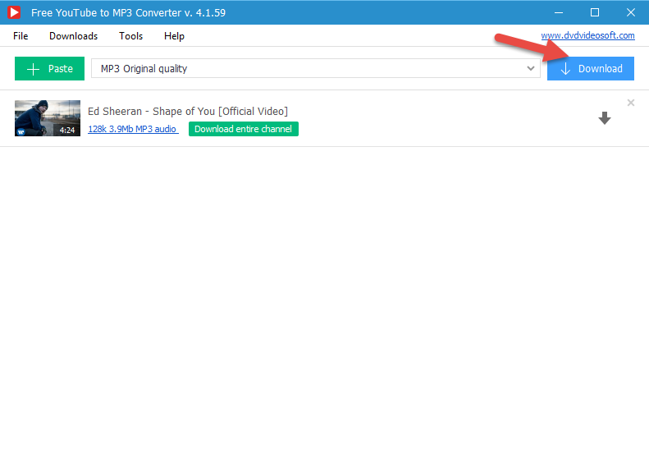Expand the MP3 Original quality dropdown
The width and height of the screenshot is (649, 459).
click(315, 68)
